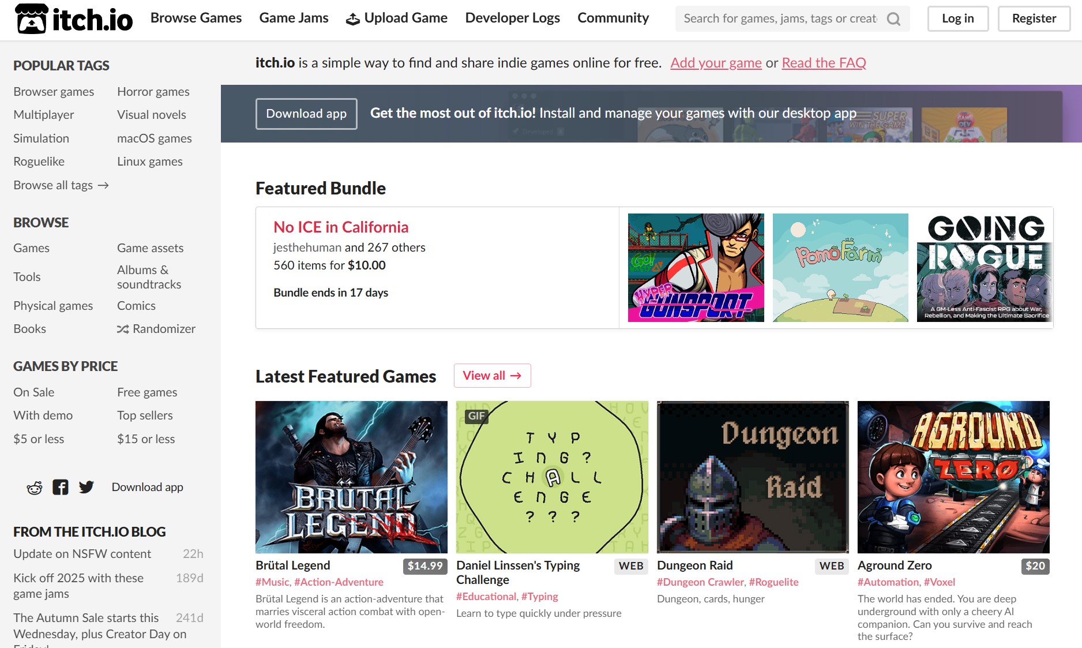Click the Register button
Screen dimensions: 1082x648
[1034, 18]
